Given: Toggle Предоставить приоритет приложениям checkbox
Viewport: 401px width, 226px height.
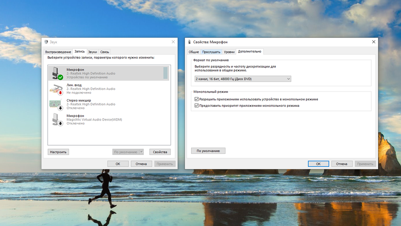Looking at the screenshot, I should (x=196, y=106).
